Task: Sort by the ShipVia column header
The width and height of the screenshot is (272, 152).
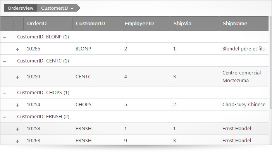Action: (x=195, y=23)
